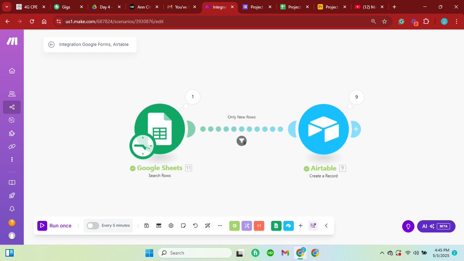Open the filter funnel on the route
The height and width of the screenshot is (261, 464).
pyautogui.click(x=242, y=141)
